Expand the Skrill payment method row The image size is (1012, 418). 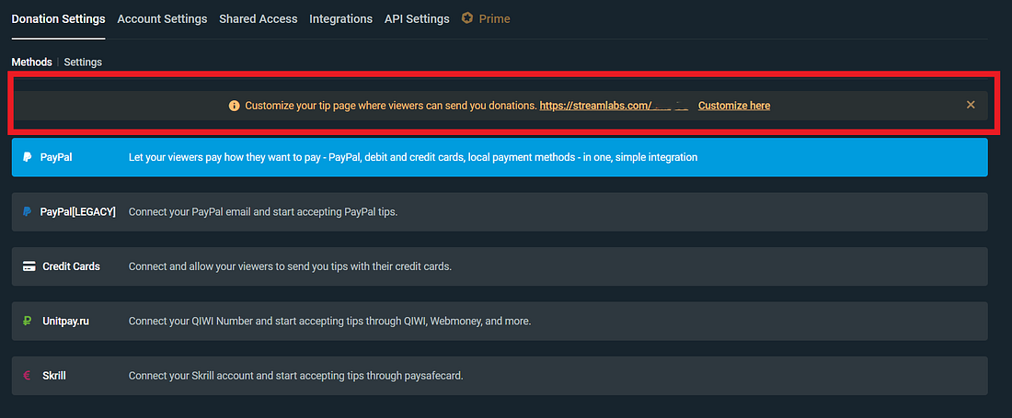click(500, 376)
